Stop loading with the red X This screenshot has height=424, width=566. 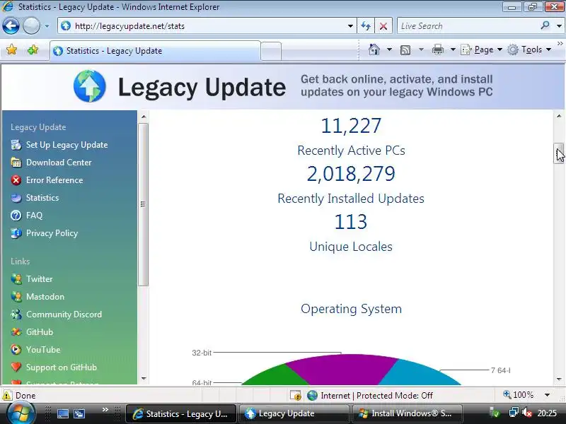point(383,26)
